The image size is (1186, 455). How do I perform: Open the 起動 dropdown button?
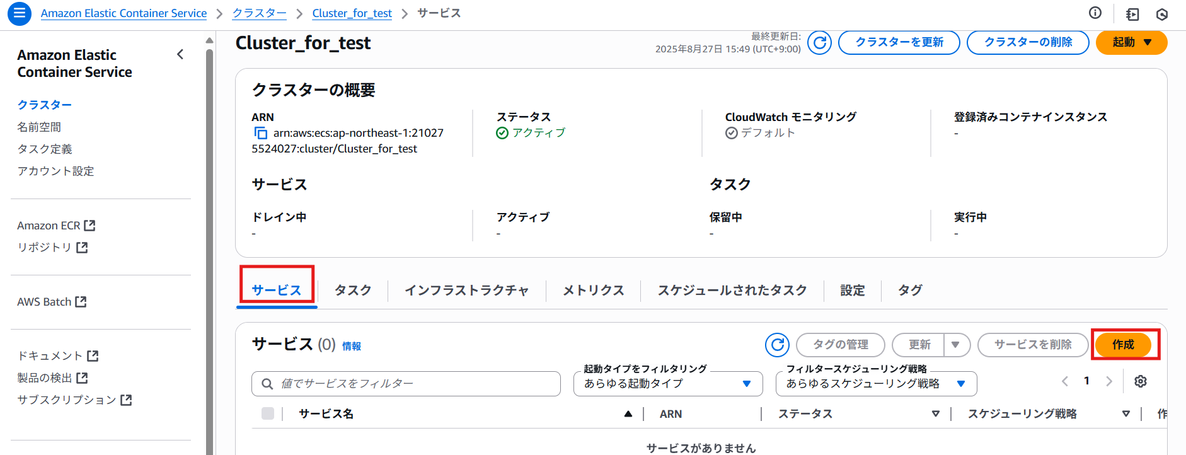tap(1132, 42)
